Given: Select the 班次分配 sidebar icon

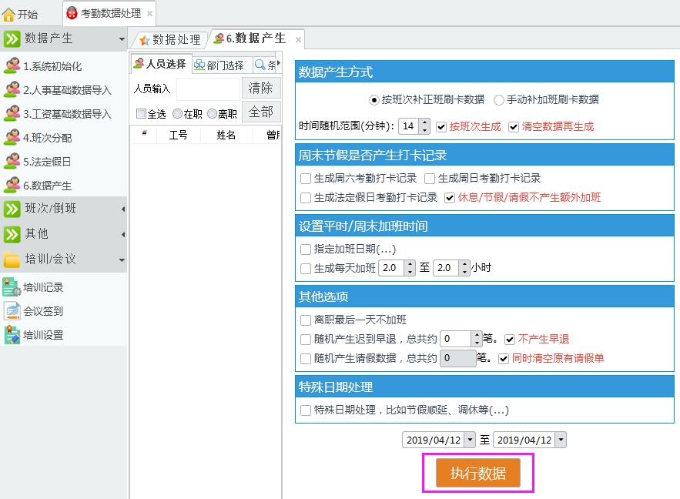Looking at the screenshot, I should [12, 138].
